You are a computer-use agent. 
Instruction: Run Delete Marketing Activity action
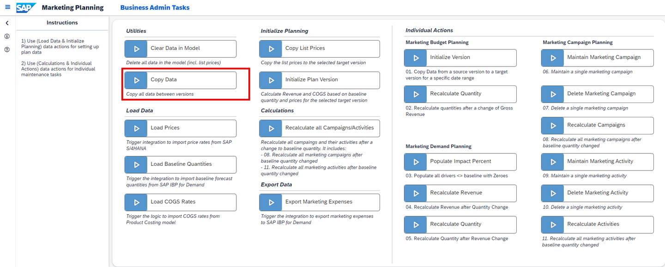(x=598, y=193)
